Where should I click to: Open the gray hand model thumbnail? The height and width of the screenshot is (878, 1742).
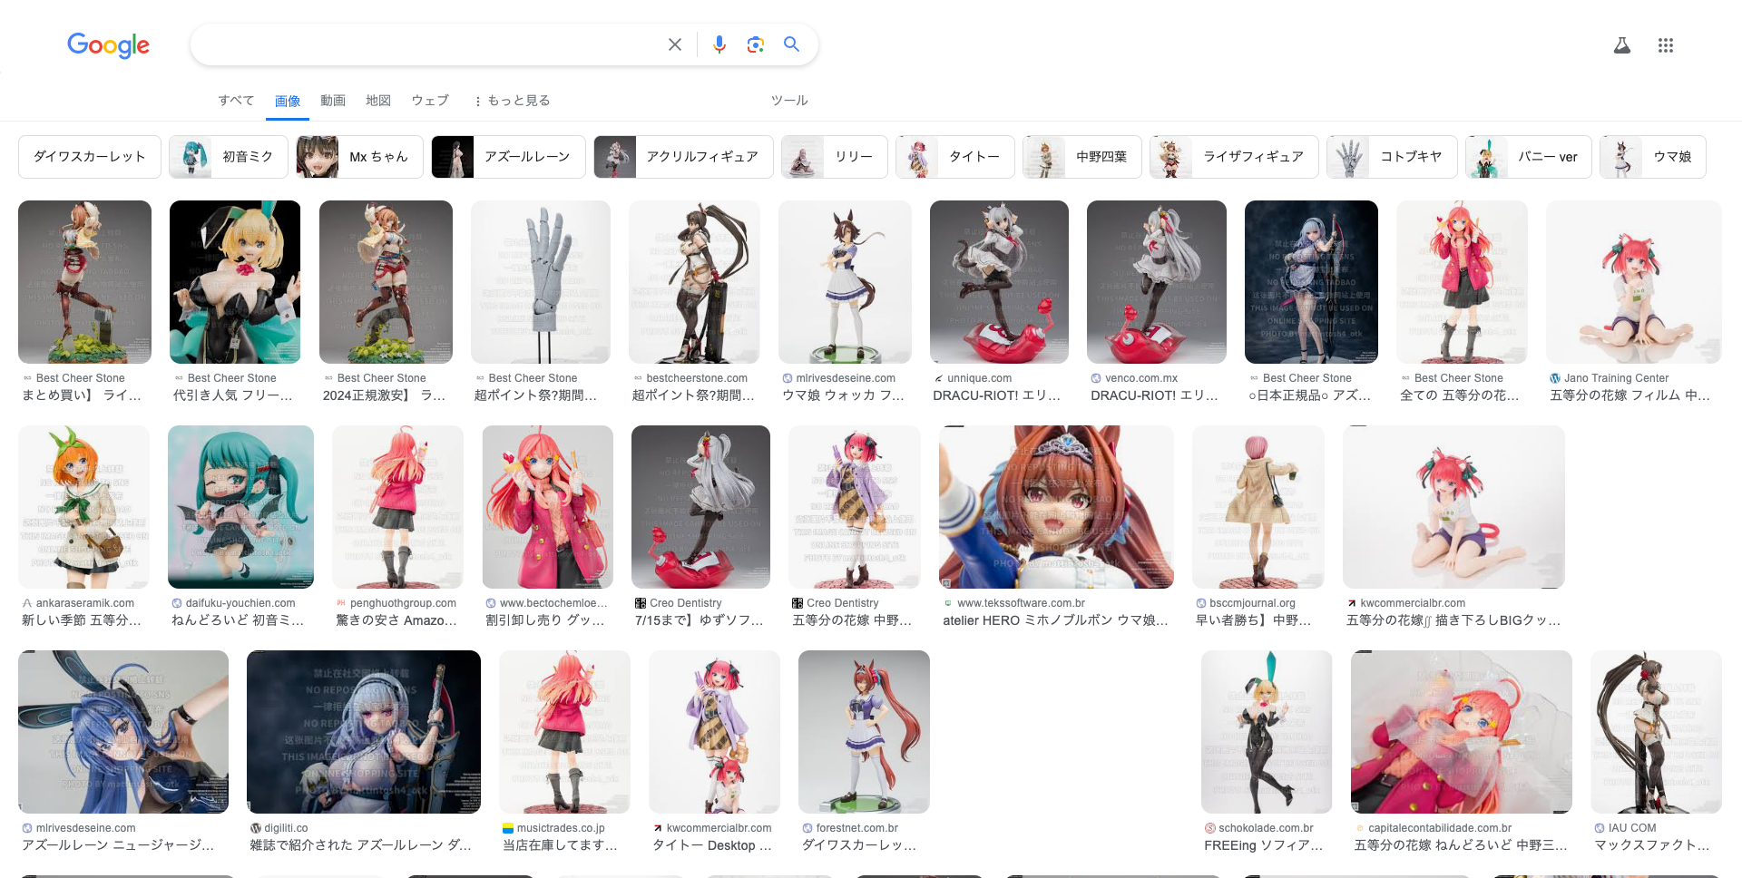pos(541,282)
